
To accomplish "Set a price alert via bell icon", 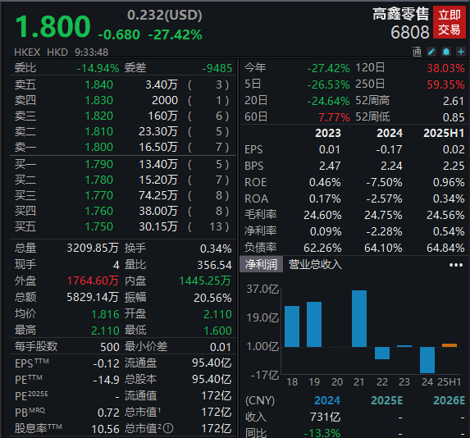I will 446,52.
